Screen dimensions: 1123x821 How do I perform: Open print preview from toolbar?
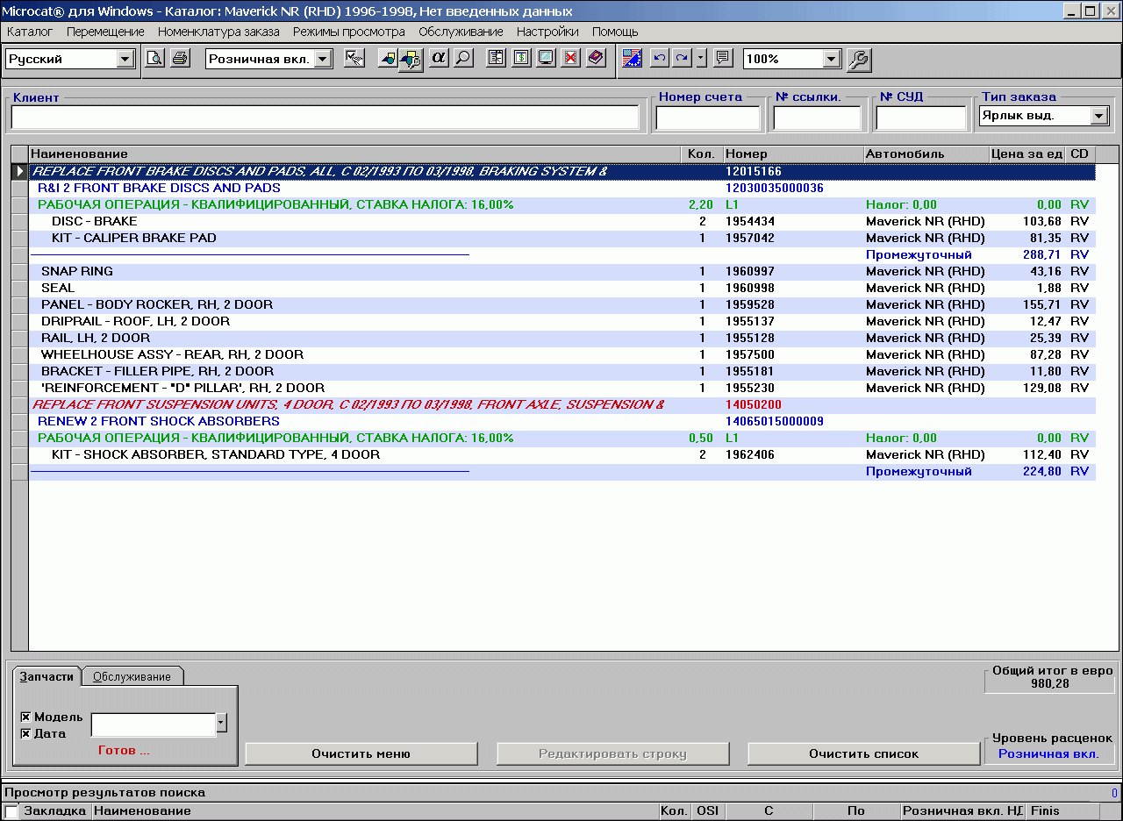tap(154, 59)
